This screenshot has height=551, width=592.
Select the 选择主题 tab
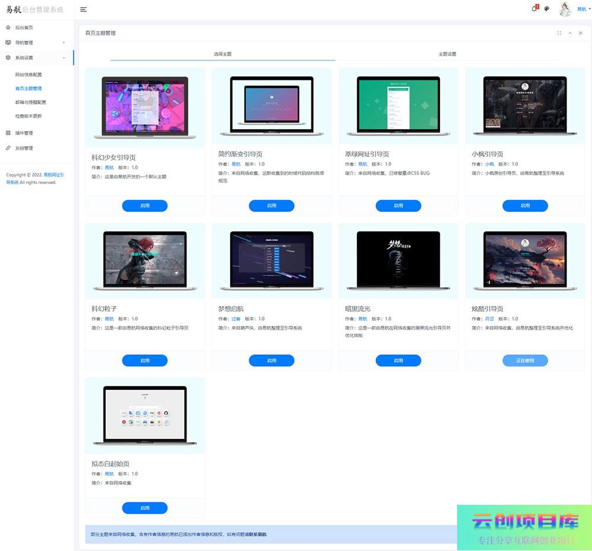point(223,54)
